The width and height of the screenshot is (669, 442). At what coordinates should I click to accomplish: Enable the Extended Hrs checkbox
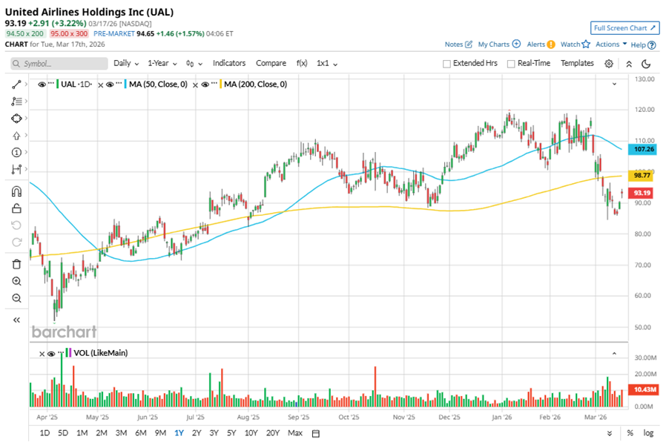point(446,64)
